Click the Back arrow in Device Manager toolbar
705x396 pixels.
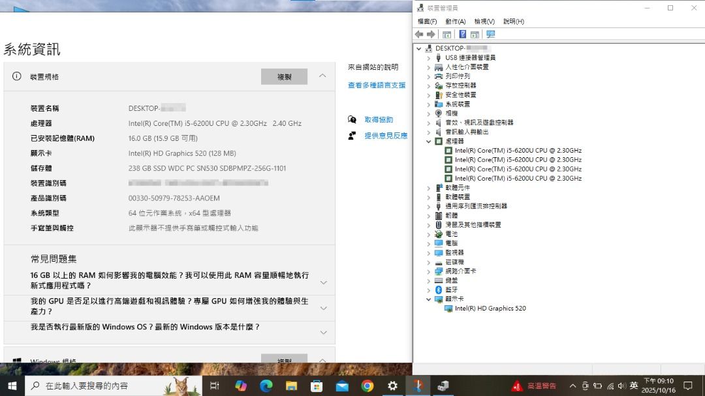tap(419, 34)
